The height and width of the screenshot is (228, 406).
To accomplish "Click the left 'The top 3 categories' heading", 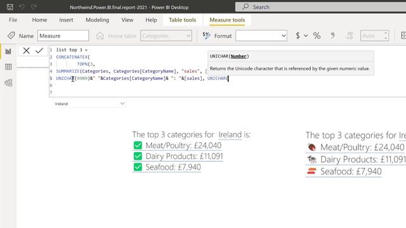I will click(x=192, y=135).
